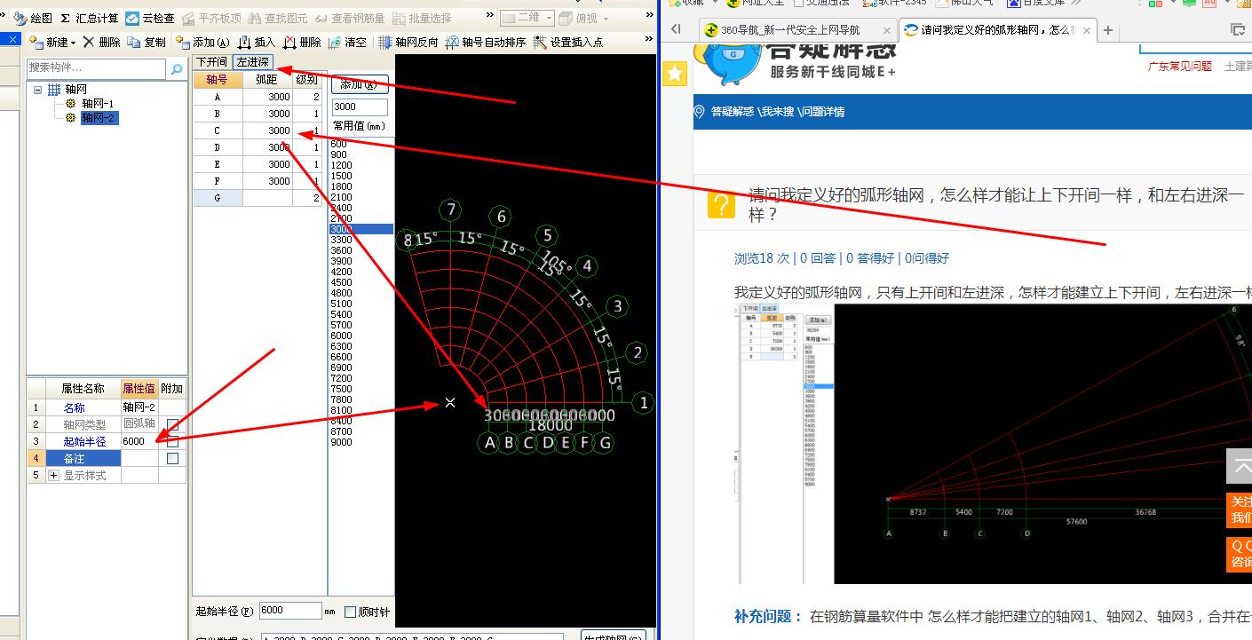The width and height of the screenshot is (1252, 640).
Task: Click the 6000 value of 起始半径 in properties
Action: point(139,441)
